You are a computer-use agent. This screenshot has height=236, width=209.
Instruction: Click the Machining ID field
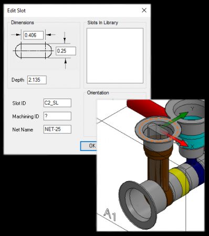tap(57, 116)
